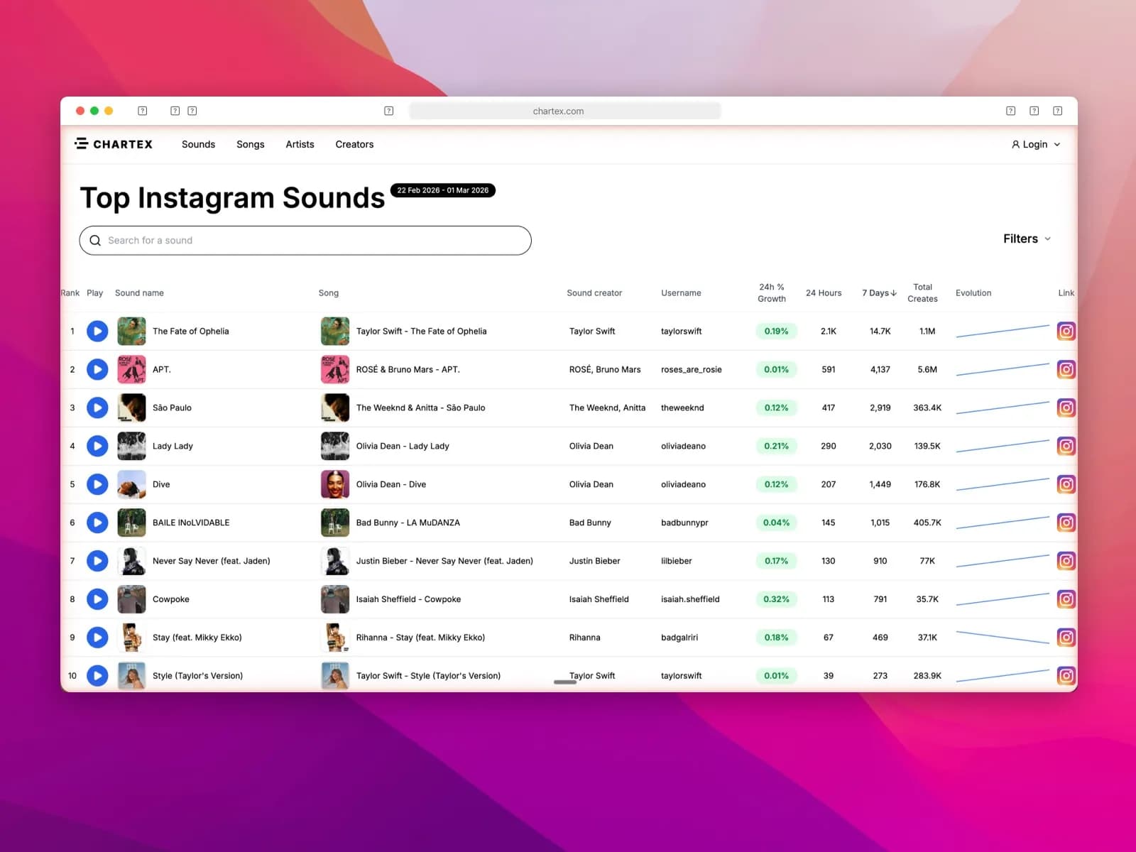Viewport: 1136px width, 852px height.
Task: Open the Stay (feat. Mikky Ekko) cover thumbnail
Action: click(x=131, y=637)
